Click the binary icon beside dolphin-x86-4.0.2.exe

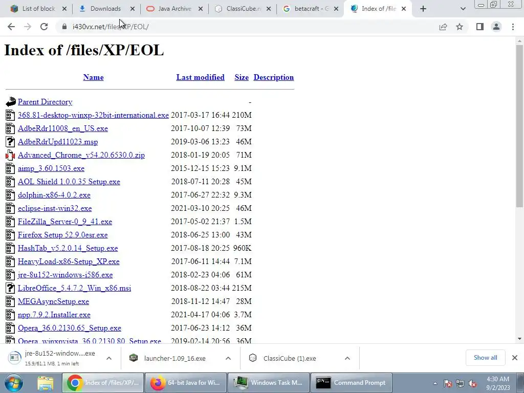10,195
